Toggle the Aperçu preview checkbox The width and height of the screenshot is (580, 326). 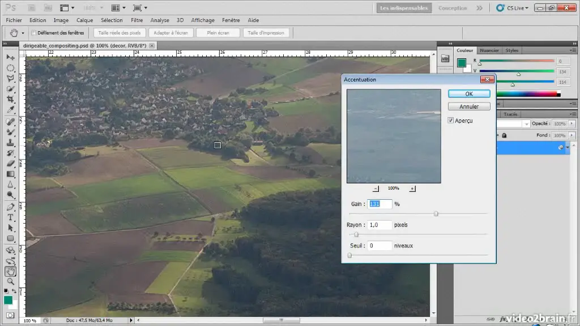point(450,121)
